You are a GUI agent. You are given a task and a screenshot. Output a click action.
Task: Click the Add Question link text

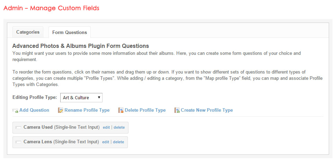click(34, 110)
